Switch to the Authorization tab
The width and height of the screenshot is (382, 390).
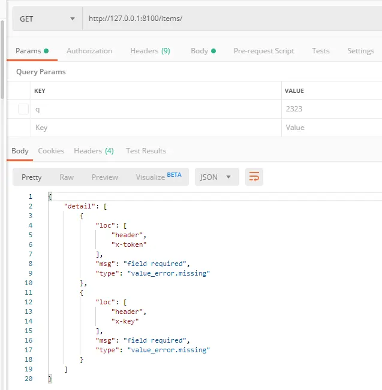pyautogui.click(x=89, y=51)
